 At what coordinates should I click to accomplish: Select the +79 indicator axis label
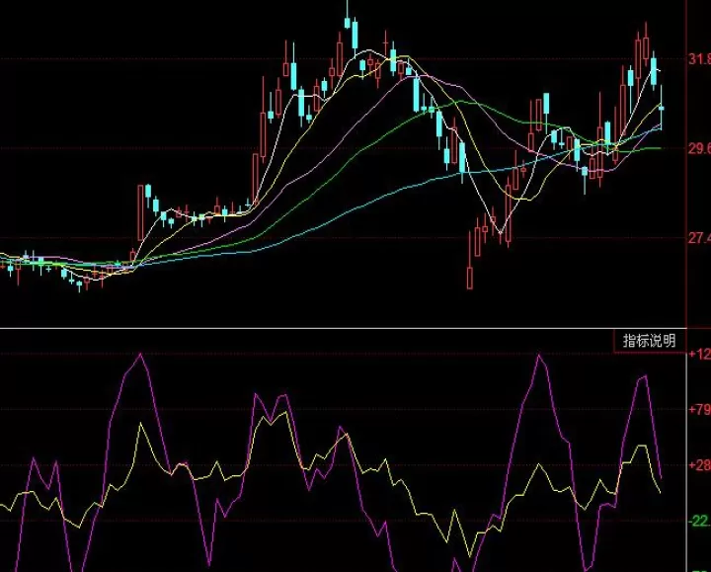699,410
